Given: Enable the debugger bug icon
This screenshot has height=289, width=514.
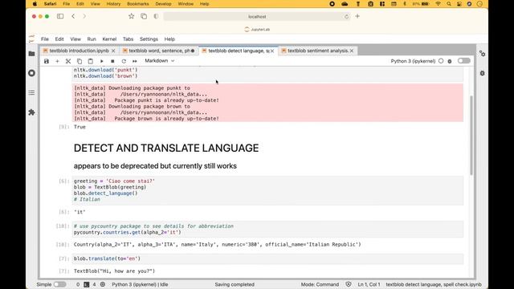Looking at the screenshot, I should tap(450, 61).
